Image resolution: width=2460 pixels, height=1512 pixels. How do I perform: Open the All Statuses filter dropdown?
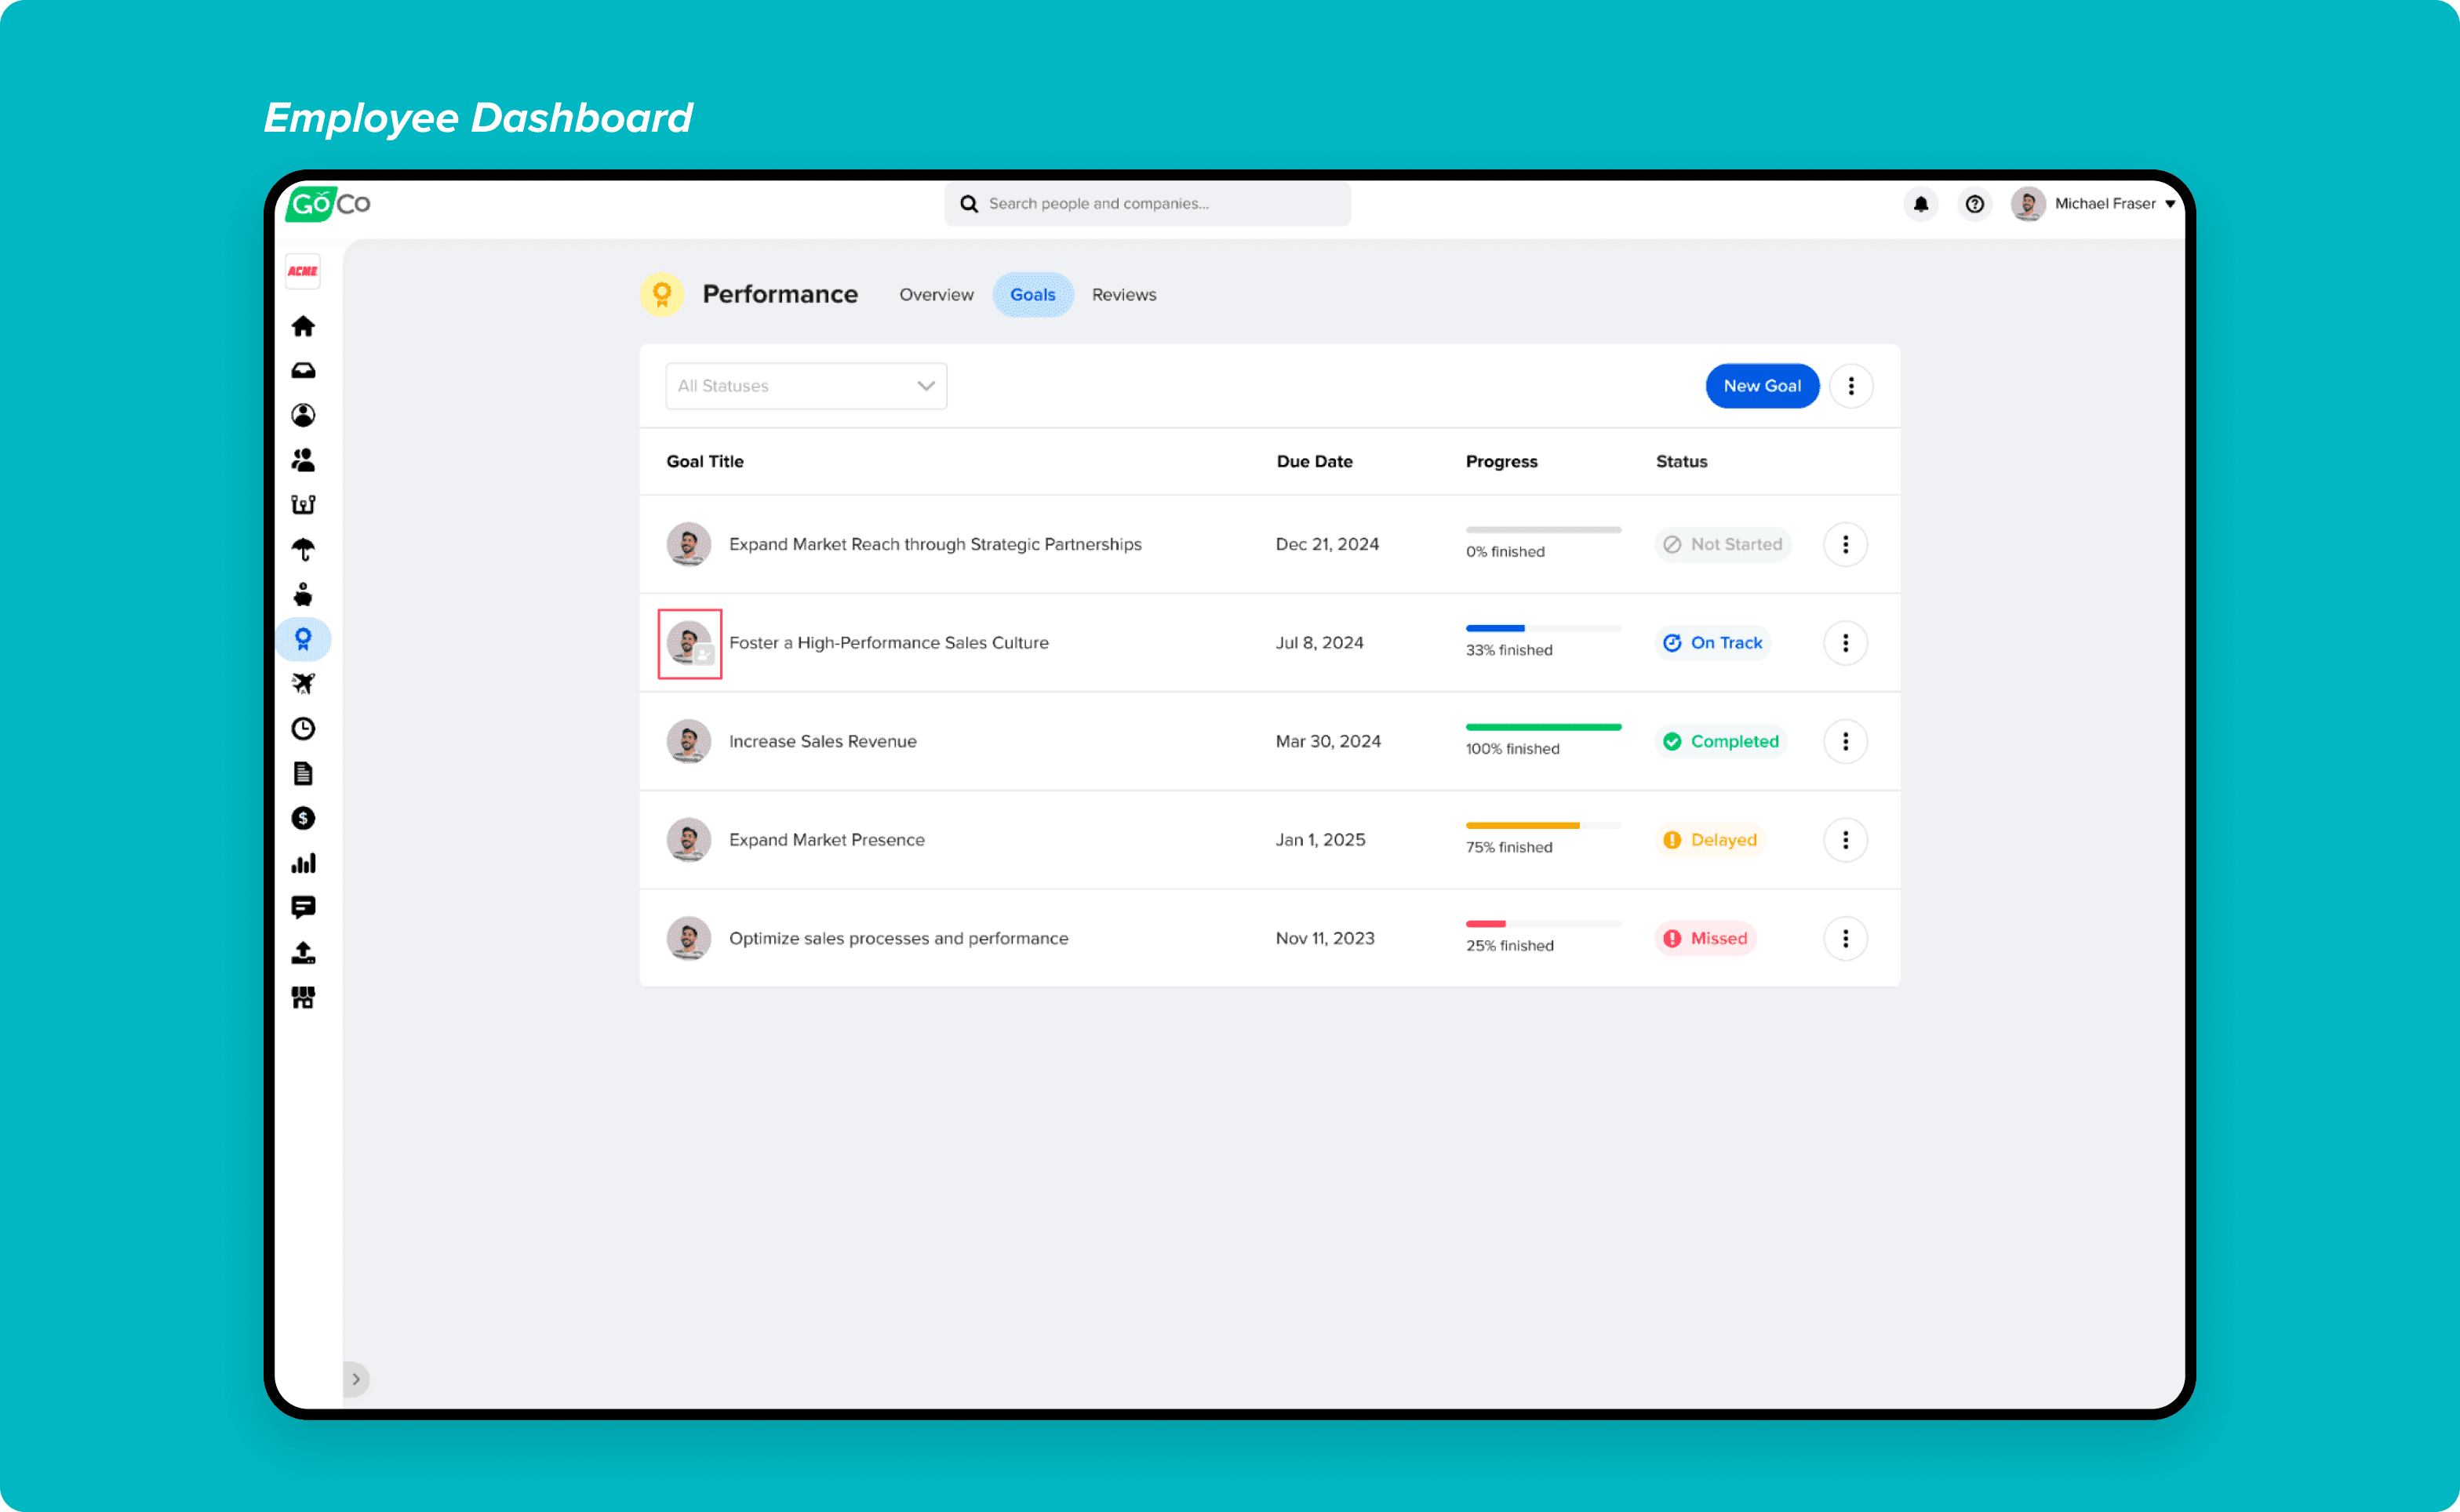(806, 386)
